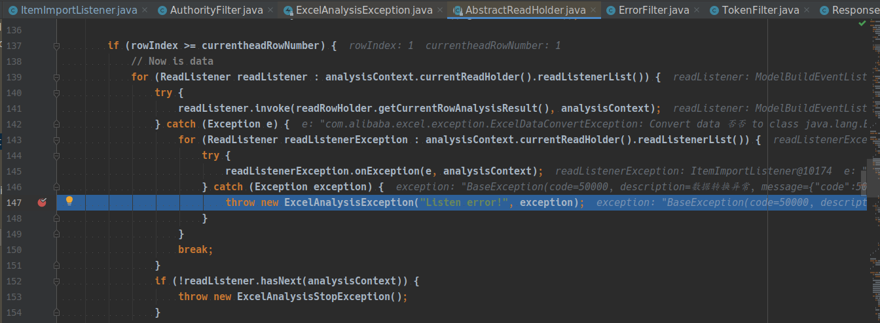The image size is (880, 323).
Task: Click the class icon on AbstractReadHolder.java tab
Action: (457, 10)
